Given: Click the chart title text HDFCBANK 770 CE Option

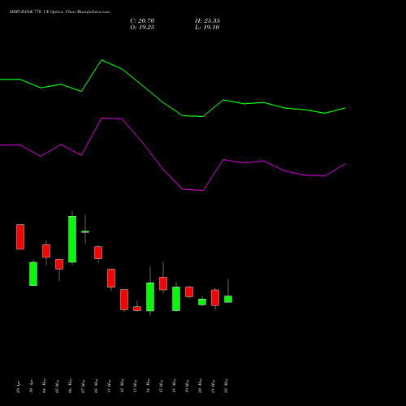Looking at the screenshot, I should 37,12.
